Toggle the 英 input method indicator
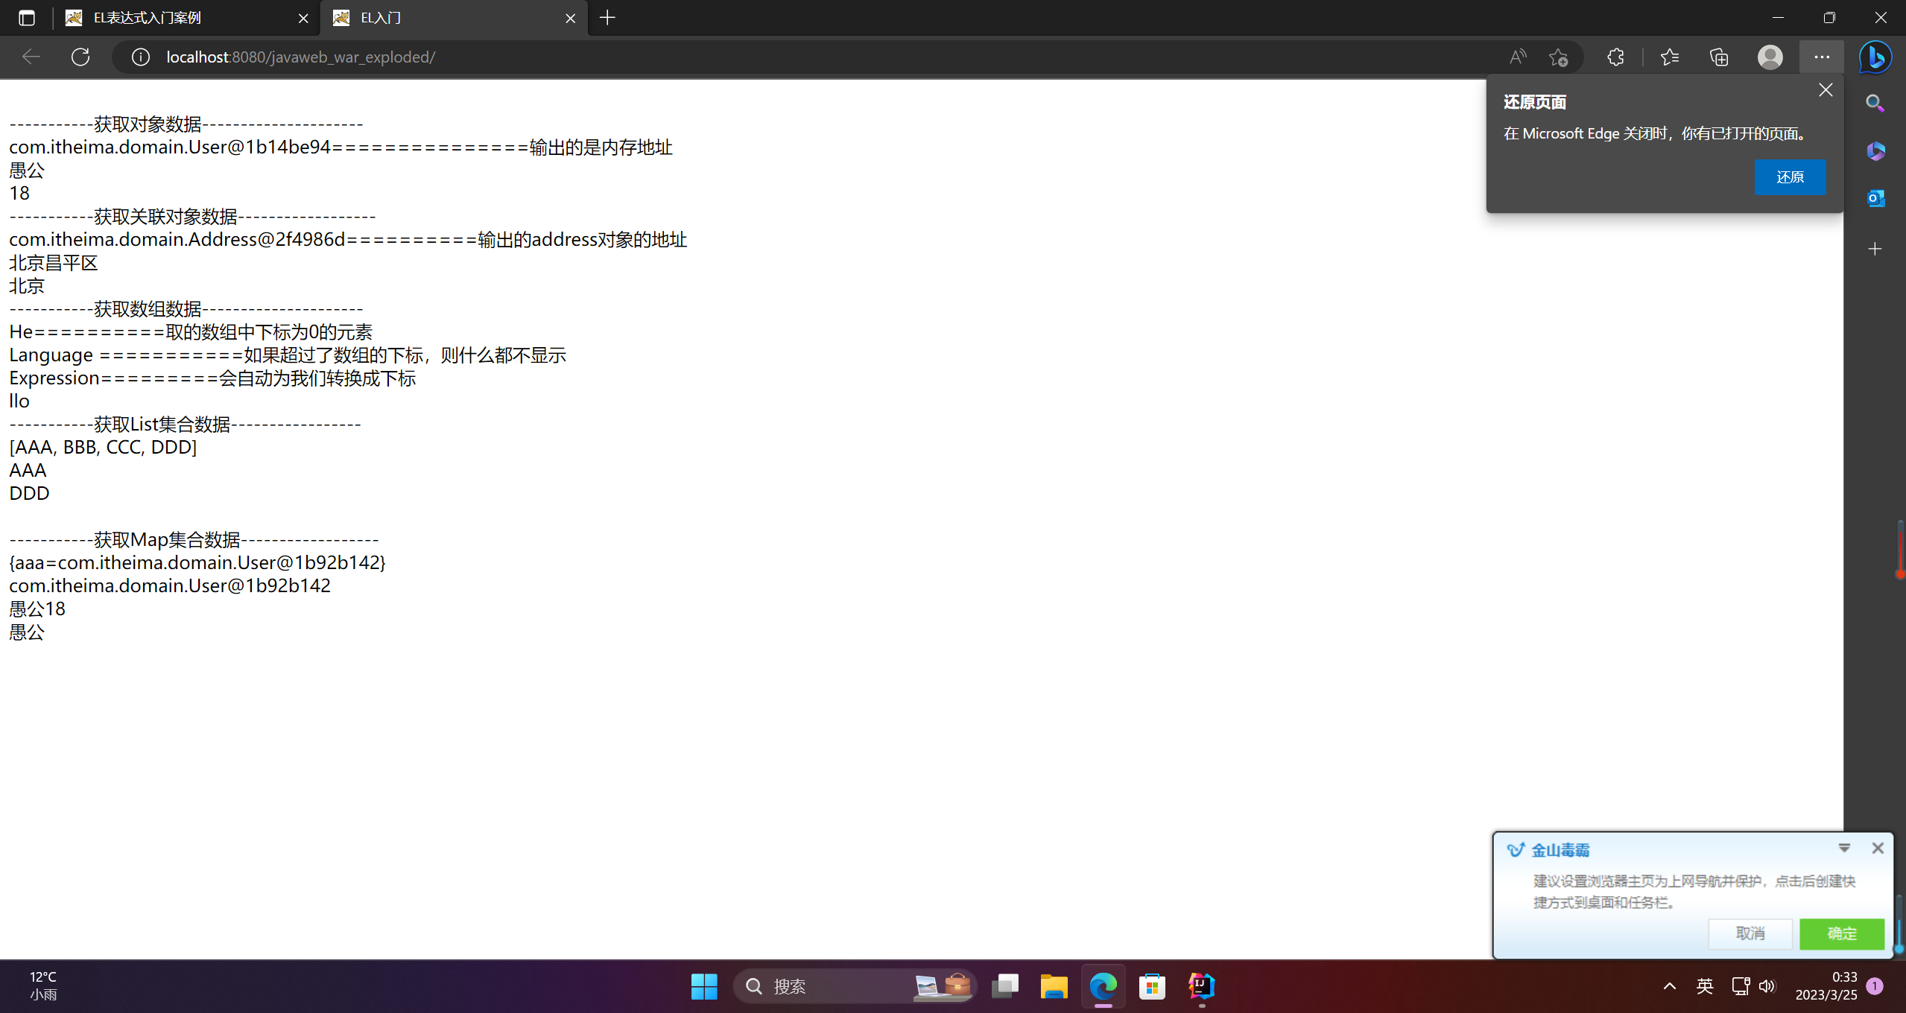 click(1705, 986)
